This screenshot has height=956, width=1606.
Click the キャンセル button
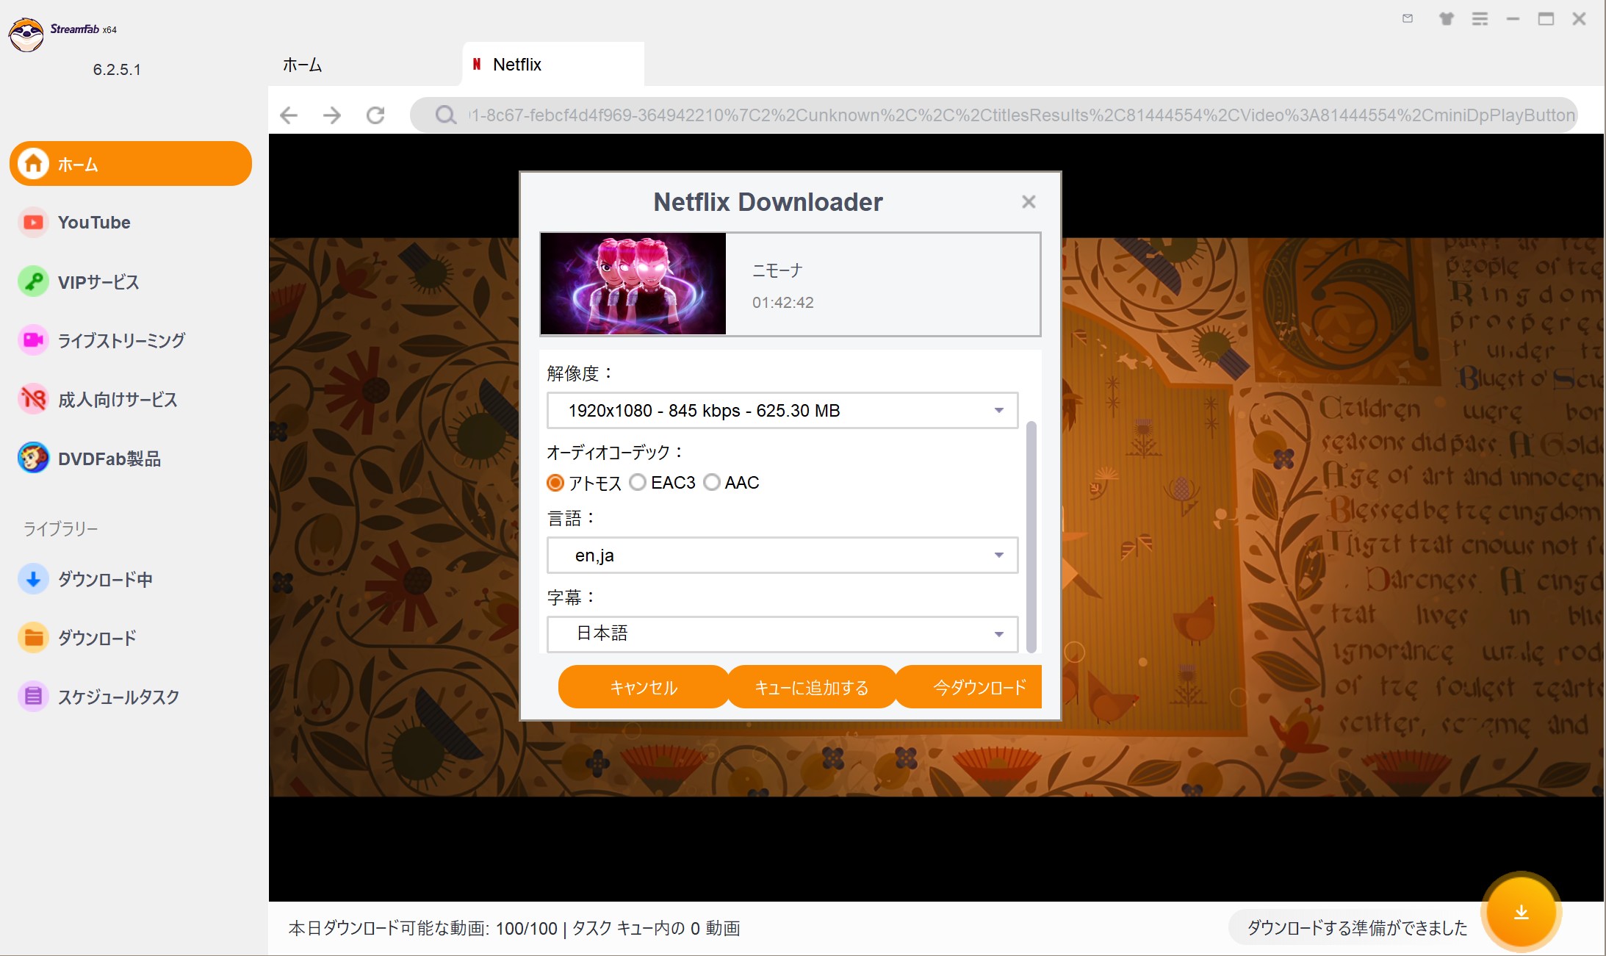point(644,687)
